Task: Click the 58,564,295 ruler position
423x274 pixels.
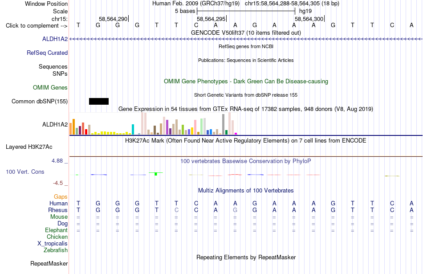Action: click(211, 19)
